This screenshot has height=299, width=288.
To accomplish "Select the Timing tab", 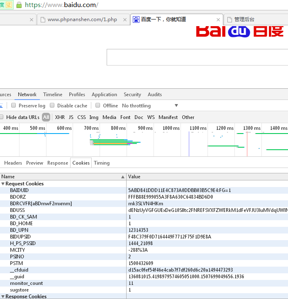I will point(102,163).
